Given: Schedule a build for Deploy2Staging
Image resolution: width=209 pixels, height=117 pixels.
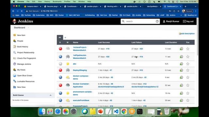Looking at the screenshot, I should pyautogui.click(x=182, y=70).
